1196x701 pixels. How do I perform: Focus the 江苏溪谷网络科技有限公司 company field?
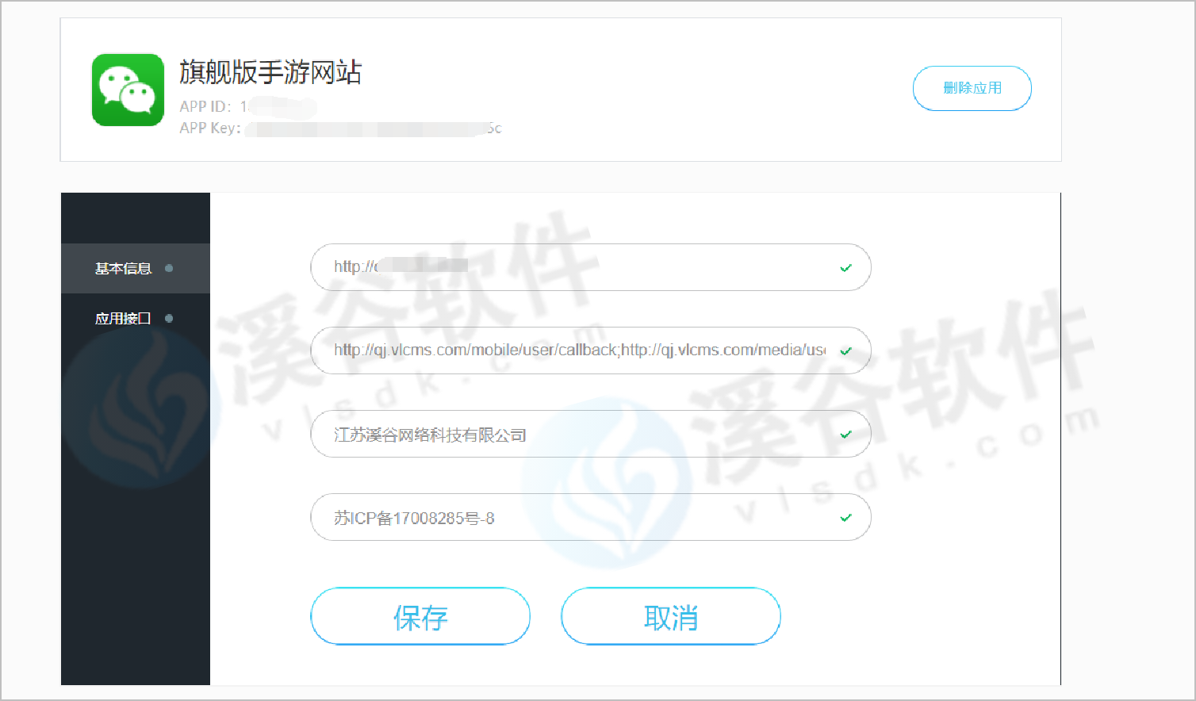(591, 434)
